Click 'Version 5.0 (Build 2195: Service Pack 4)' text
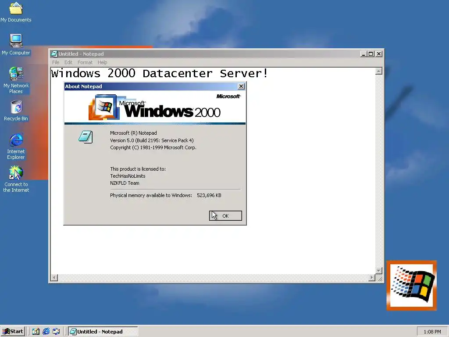Screen dimensions: 449x337 [x=152, y=140]
